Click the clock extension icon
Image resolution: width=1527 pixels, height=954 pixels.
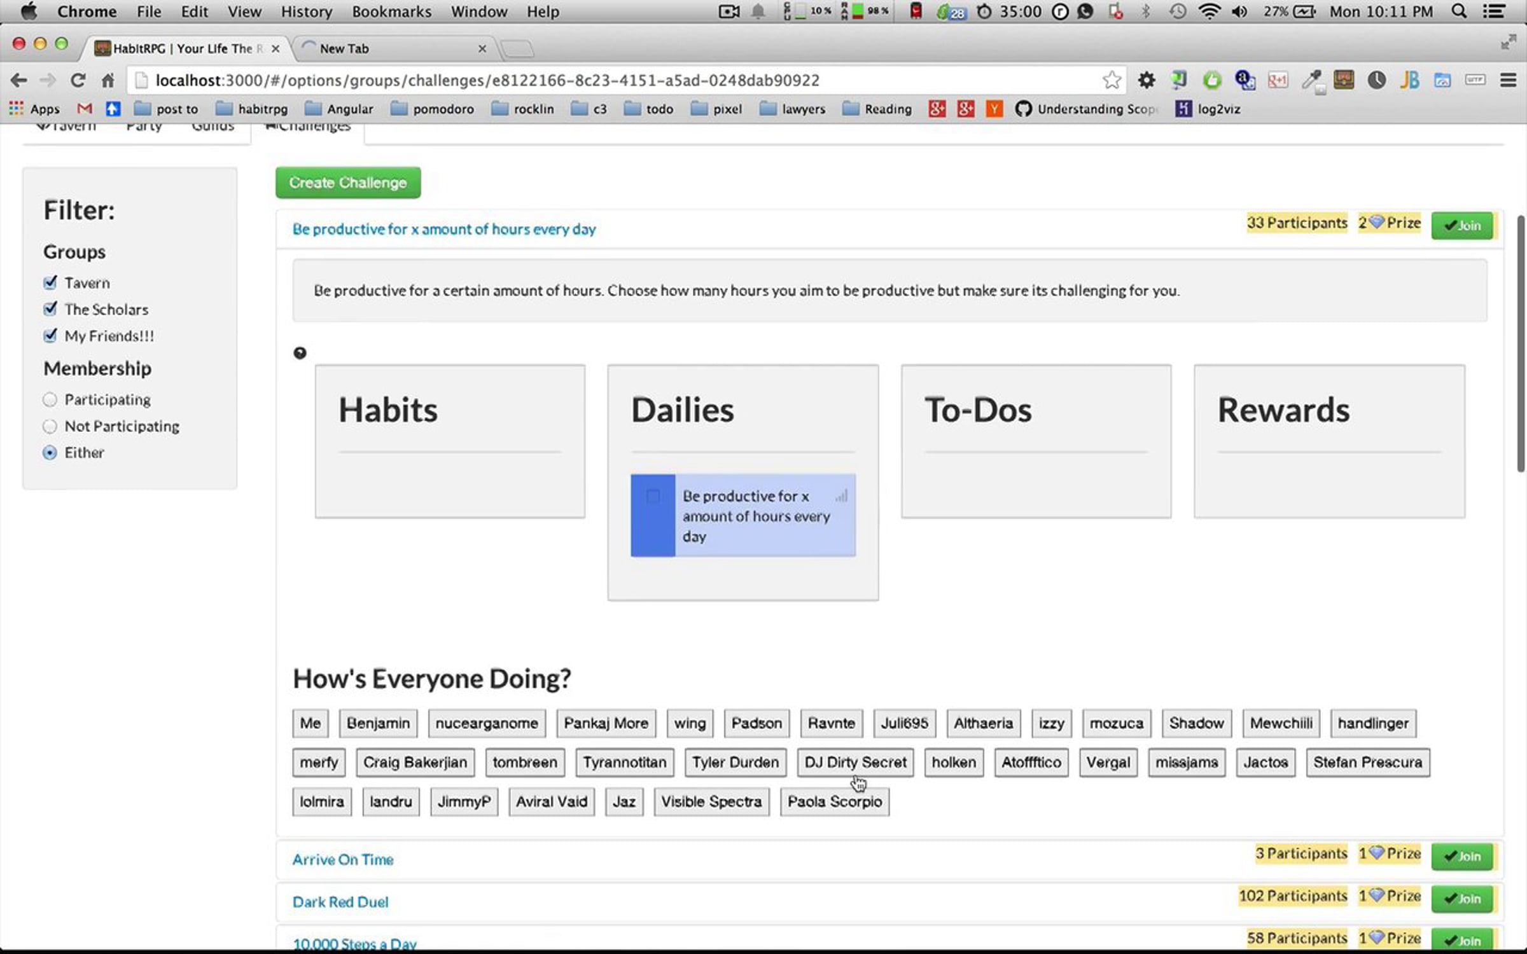pos(1377,80)
